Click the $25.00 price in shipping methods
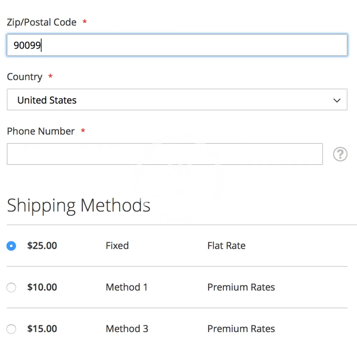 coord(42,246)
